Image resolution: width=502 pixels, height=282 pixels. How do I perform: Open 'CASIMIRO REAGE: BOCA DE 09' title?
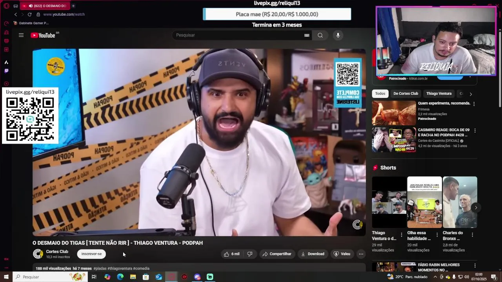[444, 132]
